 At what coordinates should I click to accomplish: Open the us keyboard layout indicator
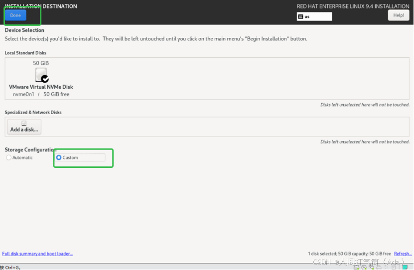tap(314, 16)
